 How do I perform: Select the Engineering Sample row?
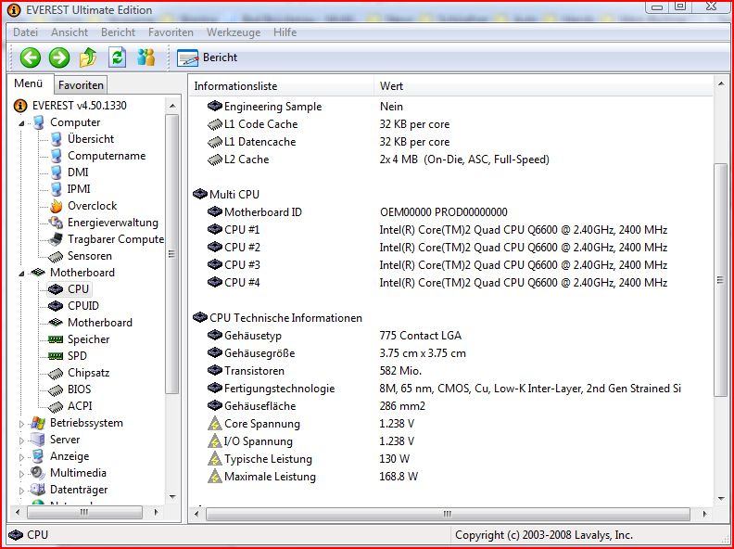[451, 107]
